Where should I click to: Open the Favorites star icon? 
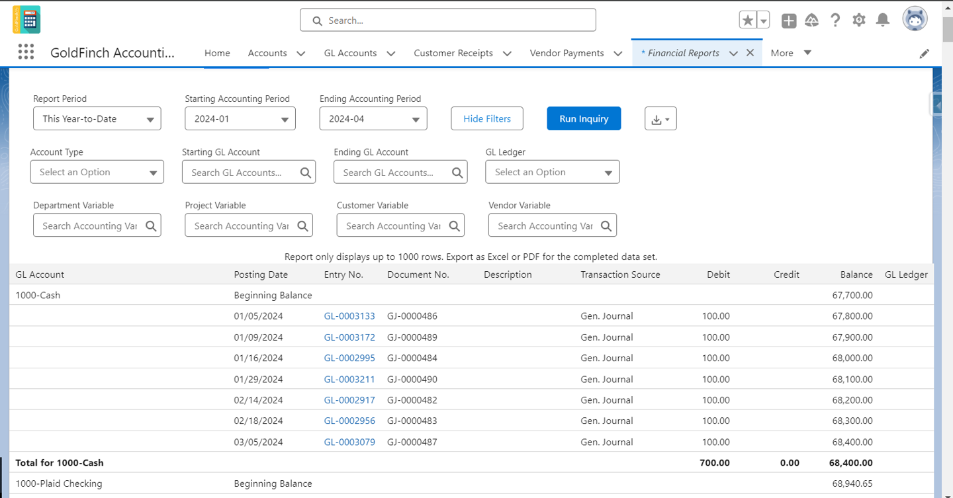click(x=748, y=21)
